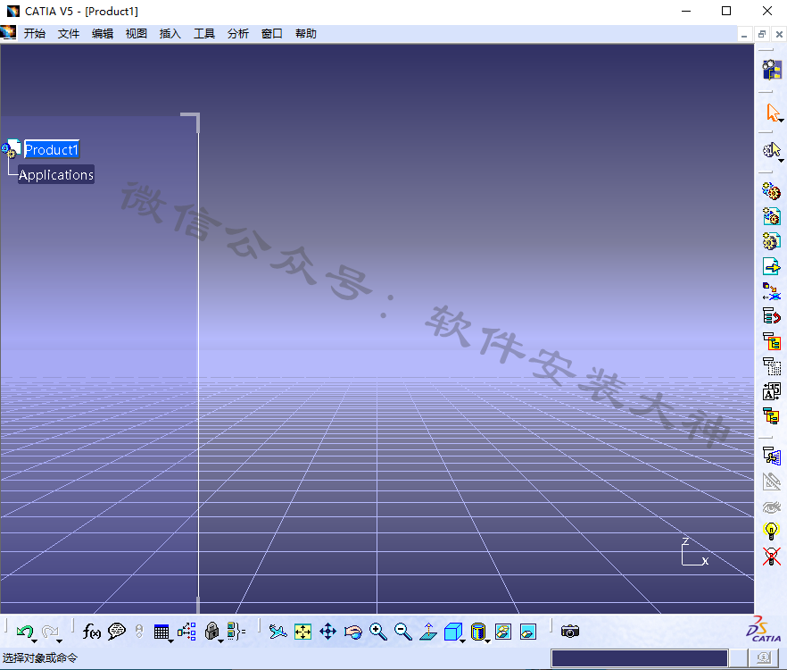This screenshot has width=787, height=670.
Task: Click the Scene browser icon
Action: click(x=772, y=456)
